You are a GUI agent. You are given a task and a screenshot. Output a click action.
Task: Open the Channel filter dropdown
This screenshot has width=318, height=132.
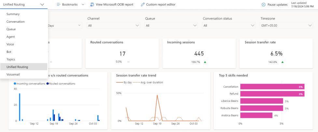[113, 26]
